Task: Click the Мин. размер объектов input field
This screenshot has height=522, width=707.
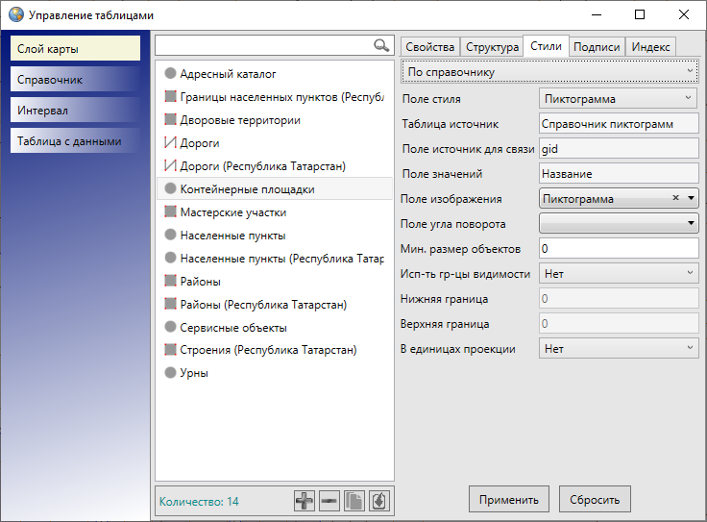Action: pyautogui.click(x=618, y=248)
